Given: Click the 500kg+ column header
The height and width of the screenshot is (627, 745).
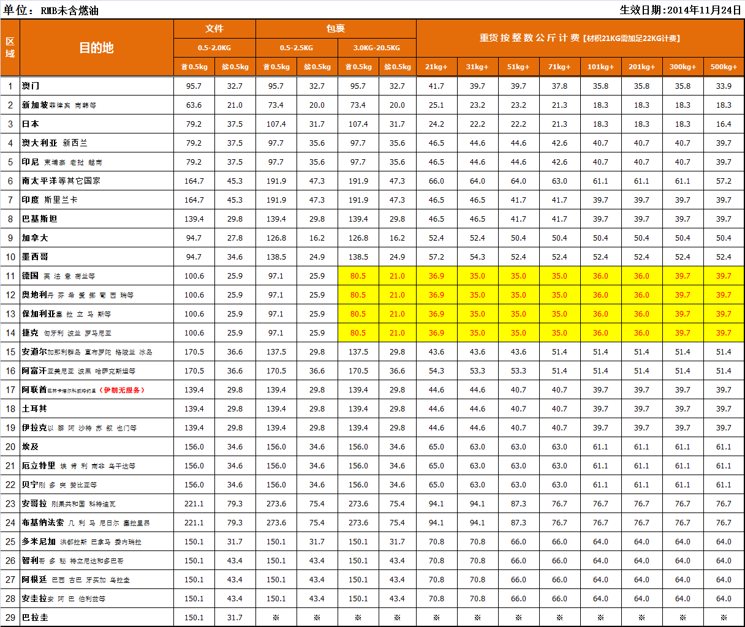Looking at the screenshot, I should pos(724,67).
